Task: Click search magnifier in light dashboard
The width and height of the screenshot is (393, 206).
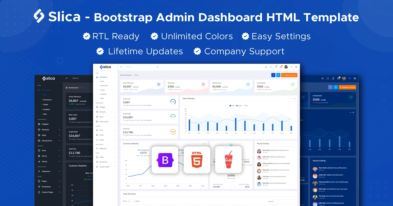Action: tap(158, 67)
